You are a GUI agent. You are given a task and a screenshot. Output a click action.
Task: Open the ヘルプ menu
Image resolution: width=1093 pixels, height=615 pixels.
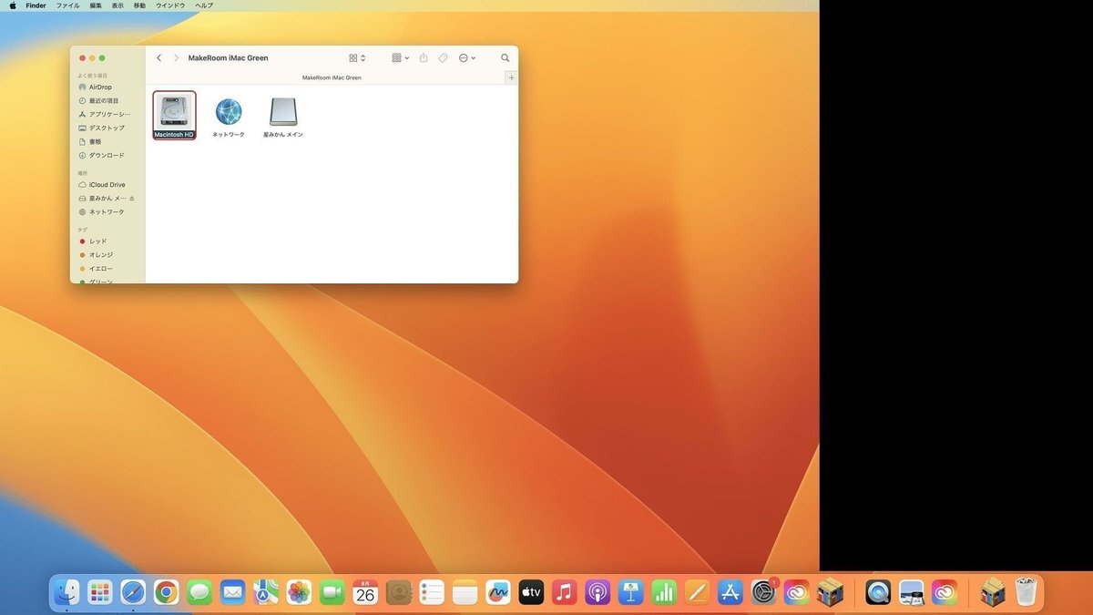(x=205, y=5)
